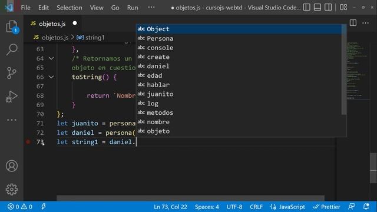
Task: Click the suggestion list scrollbar thumb
Action: (344, 69)
